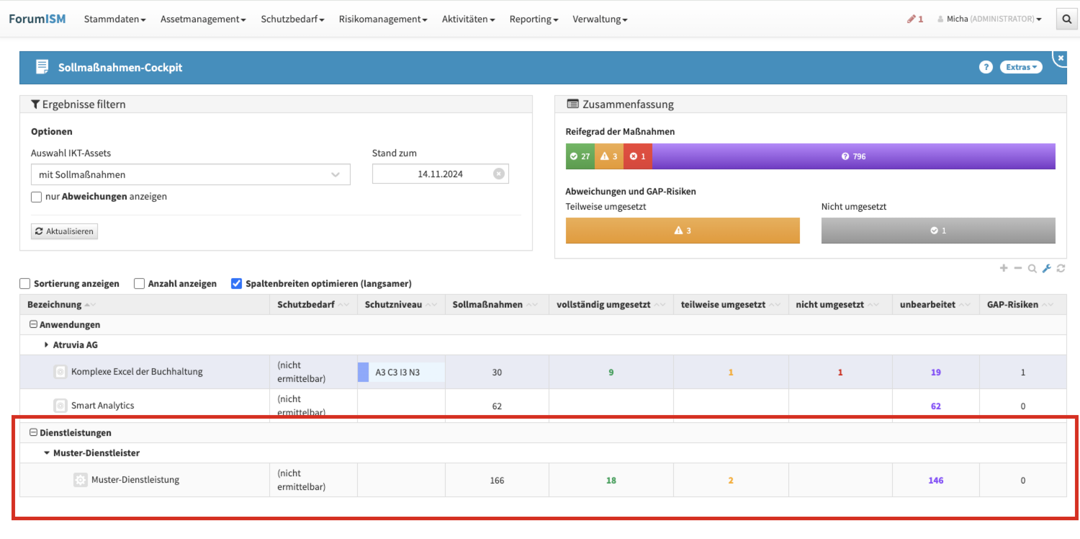This screenshot has width=1080, height=539.
Task: Collapse the Dienstleistungen section
Action: [33, 432]
